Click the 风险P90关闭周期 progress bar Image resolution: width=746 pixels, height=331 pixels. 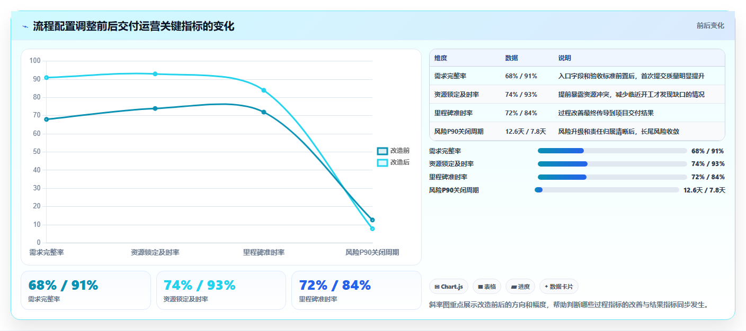click(607, 190)
